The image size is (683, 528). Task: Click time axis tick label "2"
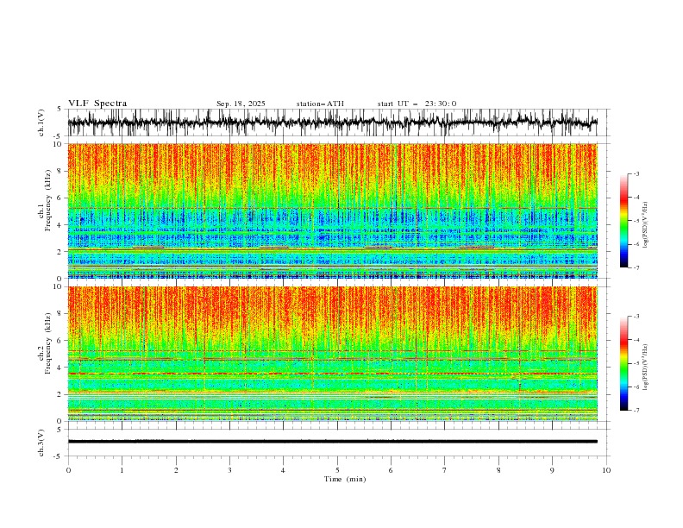click(x=176, y=470)
